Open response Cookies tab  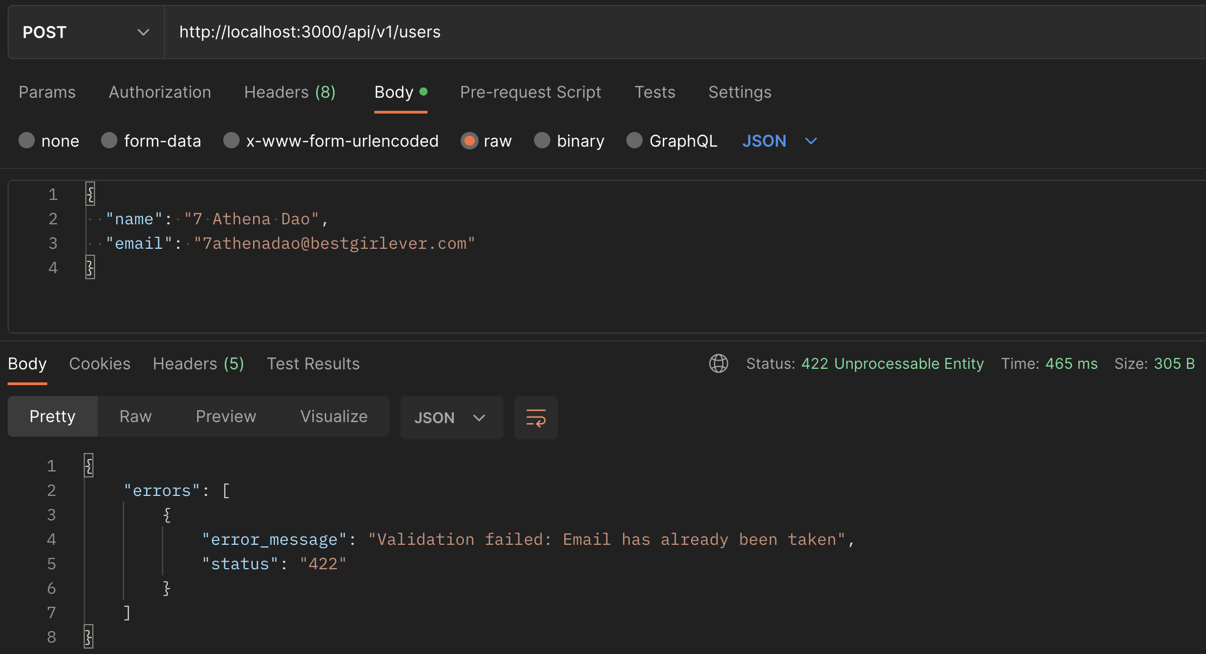coord(99,364)
